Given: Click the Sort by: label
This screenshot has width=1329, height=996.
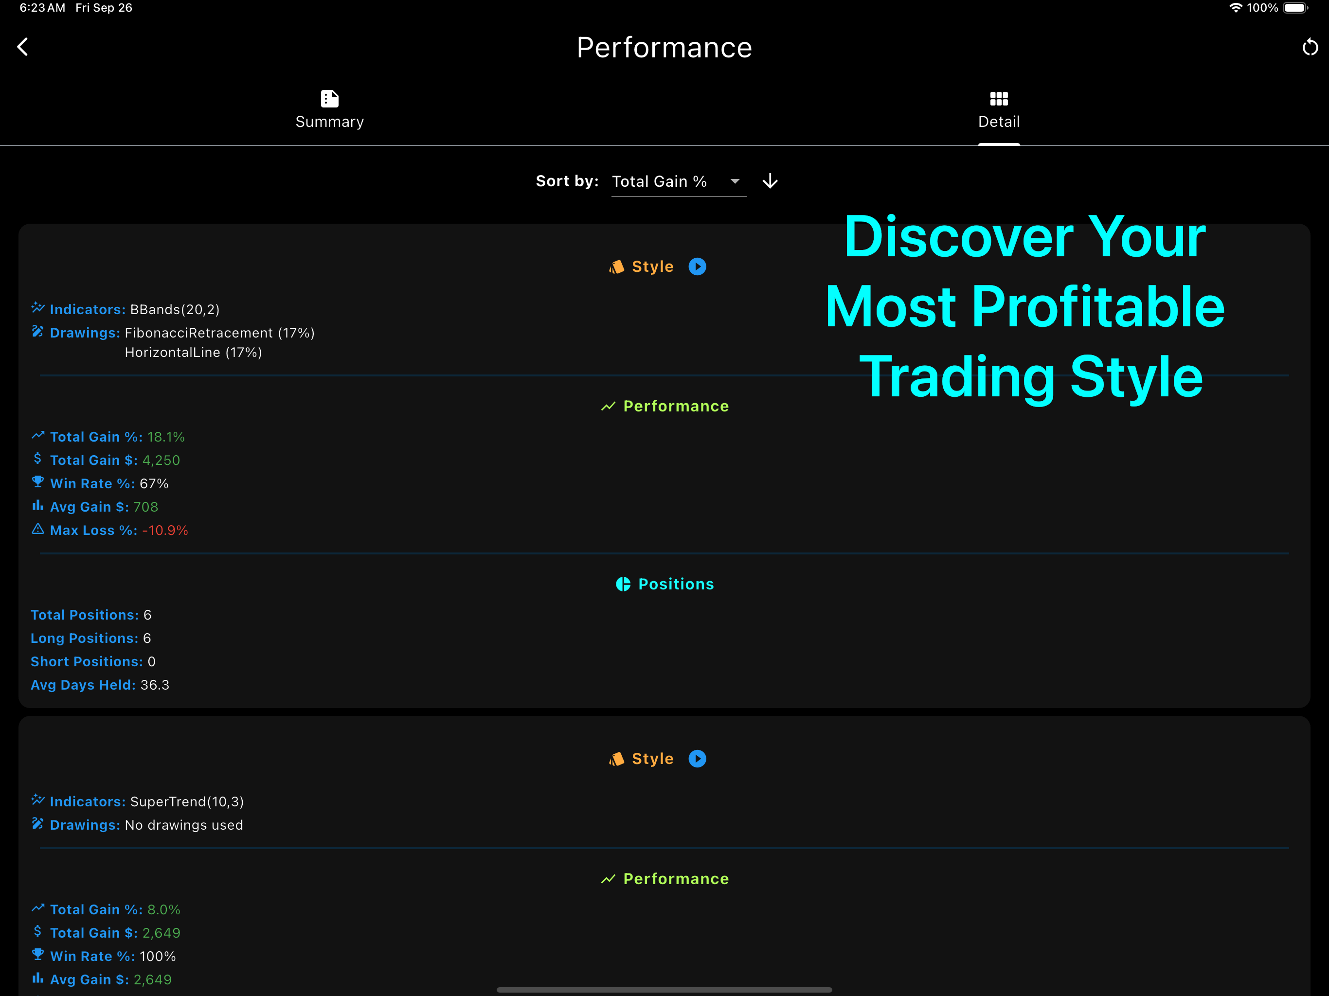Looking at the screenshot, I should [x=567, y=181].
